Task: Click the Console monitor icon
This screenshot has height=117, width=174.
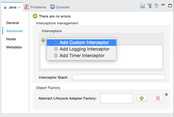Action: pyautogui.click(x=52, y=7)
